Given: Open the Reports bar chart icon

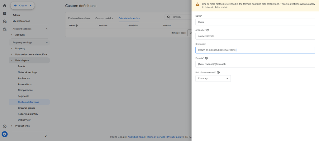Looking at the screenshot, I should click(4, 13).
